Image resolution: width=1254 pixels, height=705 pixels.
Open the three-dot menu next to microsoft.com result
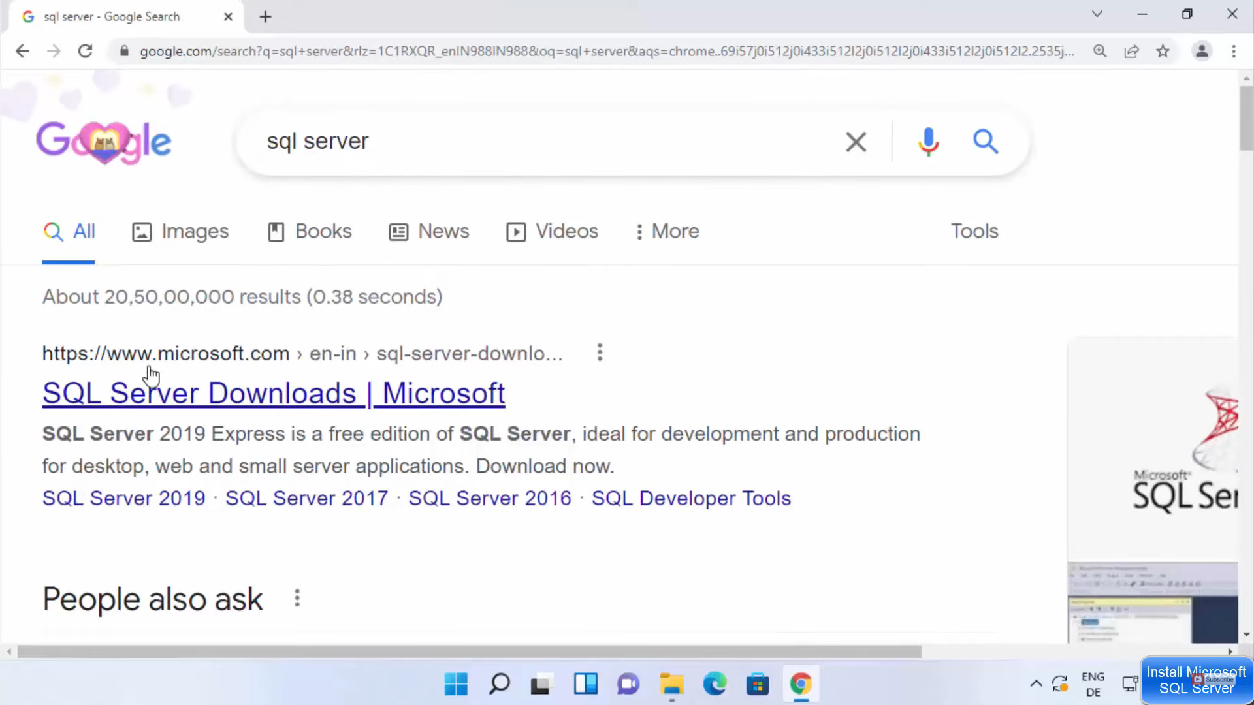pyautogui.click(x=599, y=352)
